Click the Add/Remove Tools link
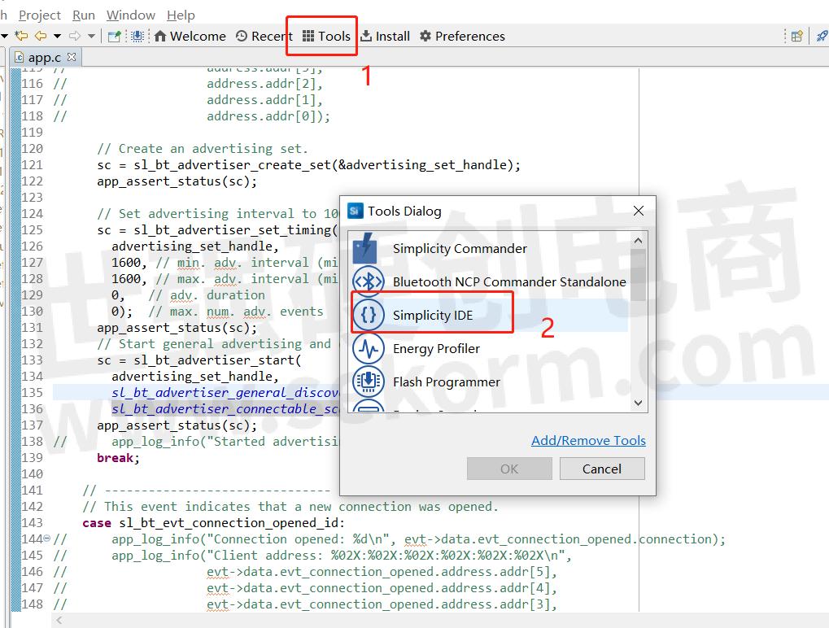Viewport: 829px width, 628px height. (588, 441)
